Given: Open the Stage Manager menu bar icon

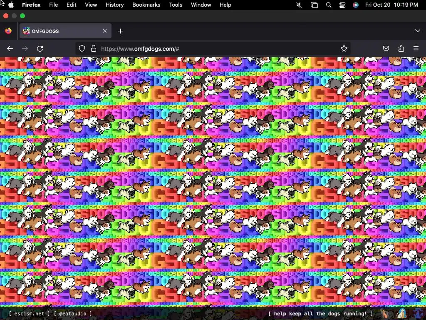Looking at the screenshot, I should tap(314, 5).
